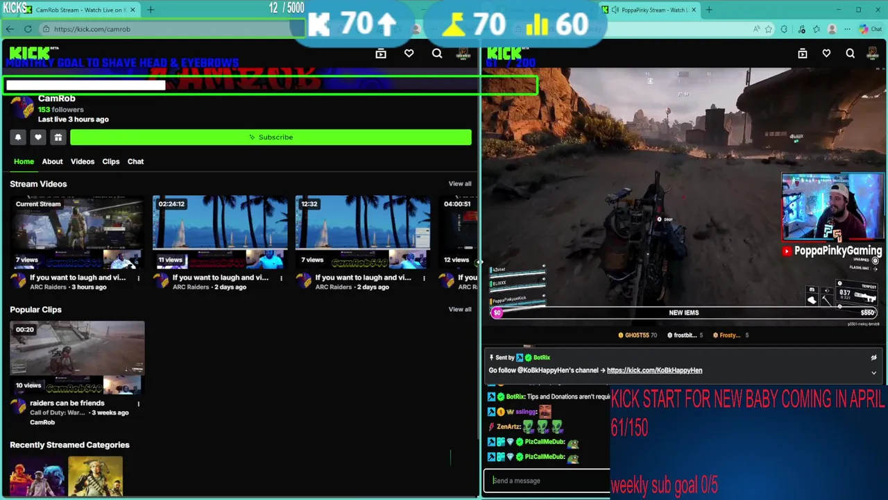Collapse the pinned message with the chevron
The width and height of the screenshot is (888, 500).
tap(873, 373)
